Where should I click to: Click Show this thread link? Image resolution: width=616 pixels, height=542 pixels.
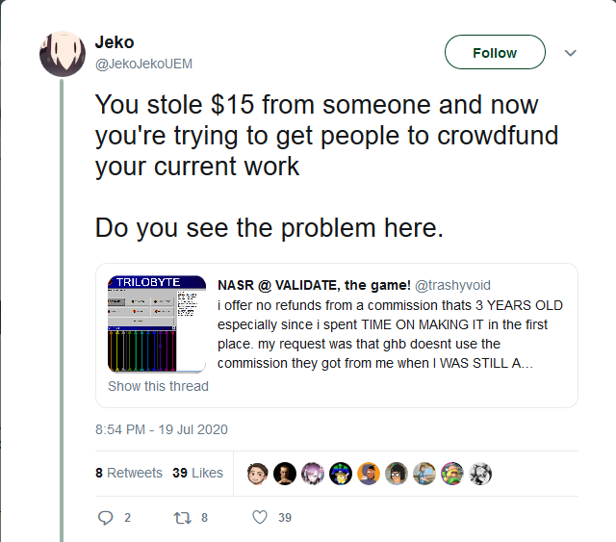[x=158, y=386]
